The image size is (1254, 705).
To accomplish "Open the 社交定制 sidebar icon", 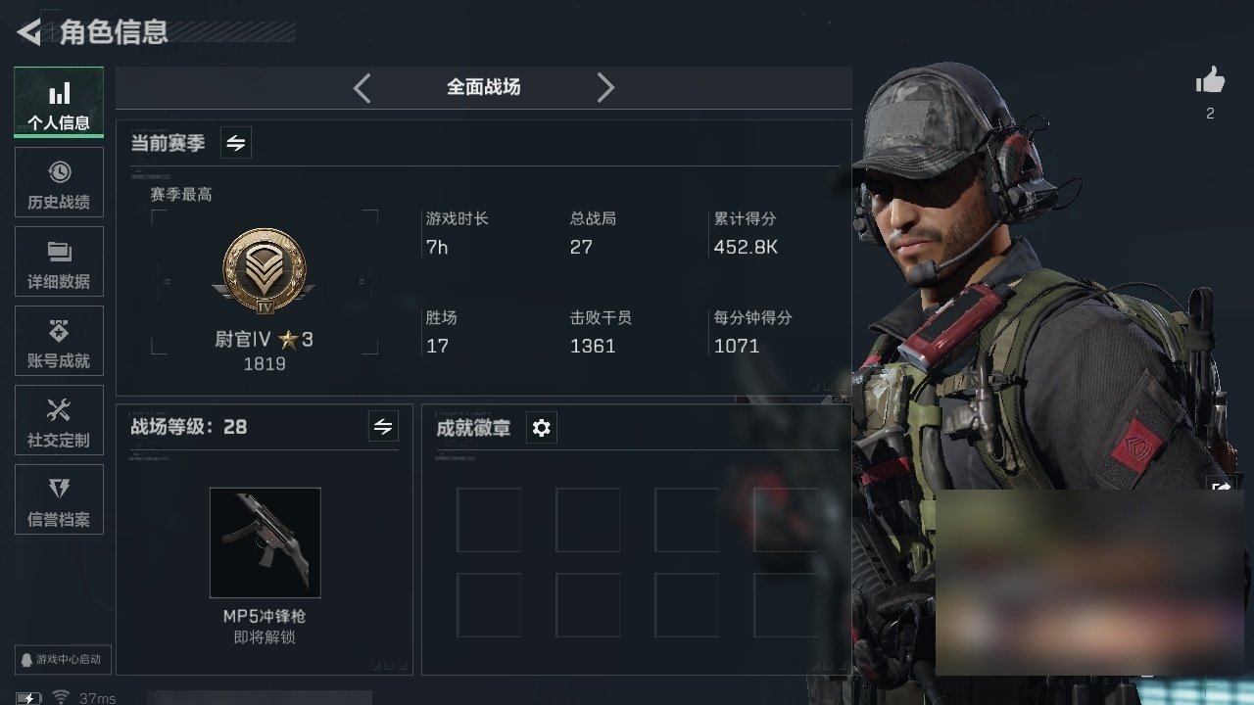I will point(59,420).
